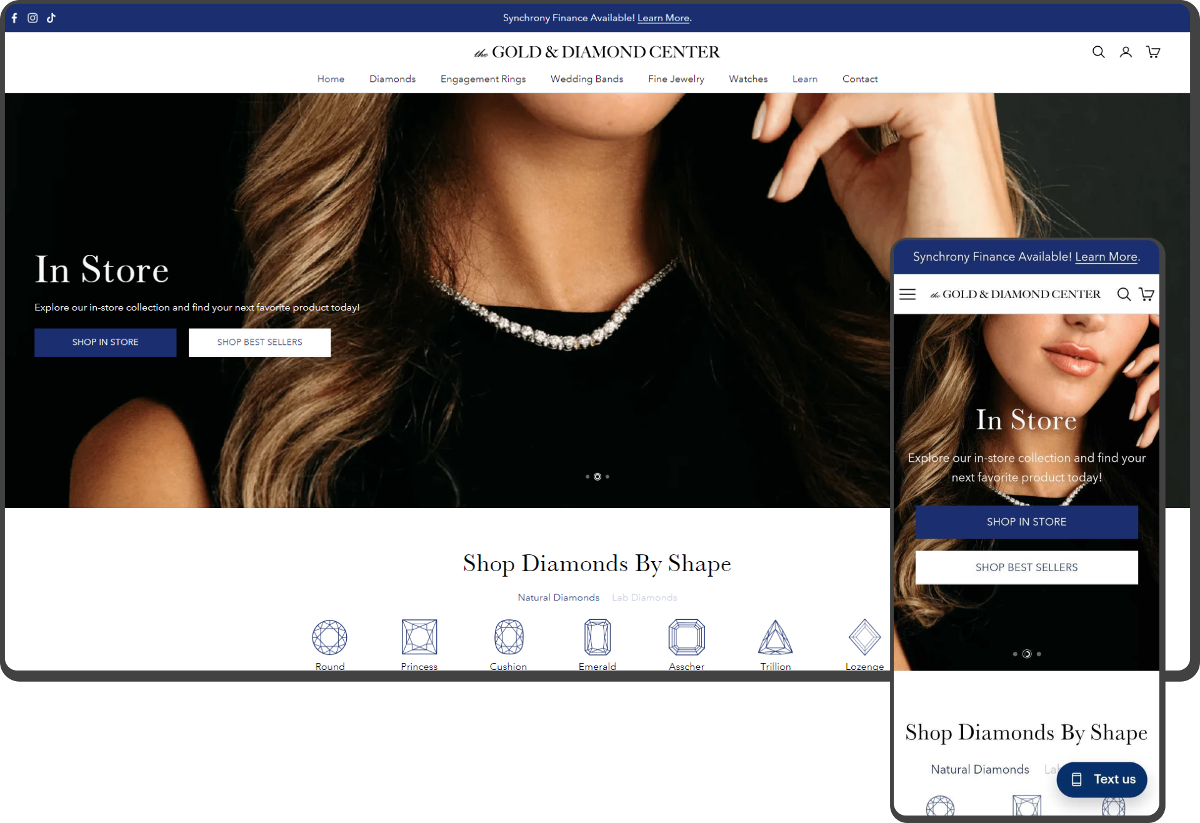Open the account profile icon

[1126, 52]
